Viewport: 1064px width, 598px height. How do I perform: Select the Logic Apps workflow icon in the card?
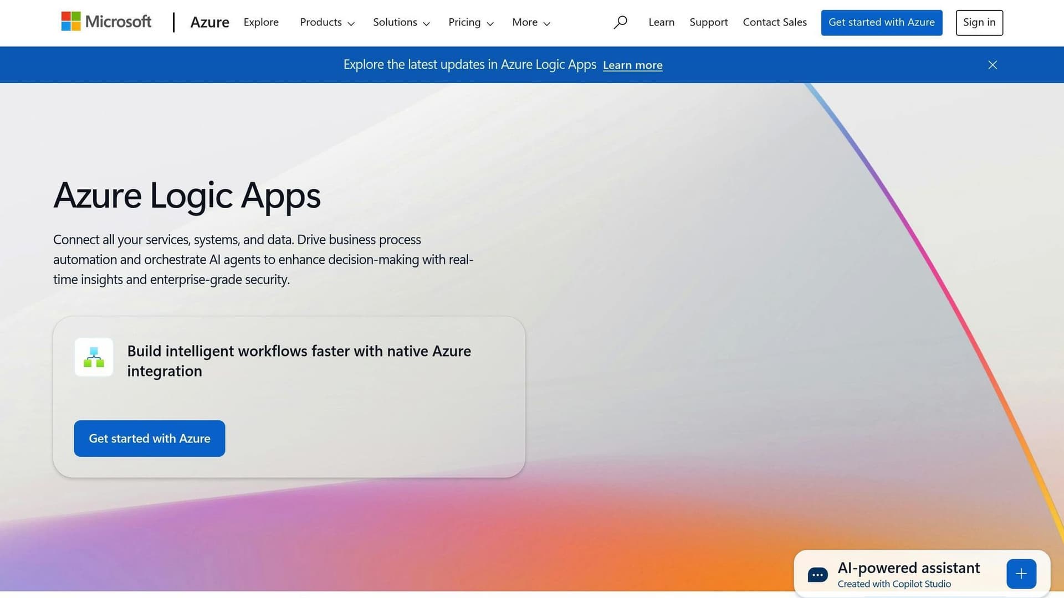point(93,357)
